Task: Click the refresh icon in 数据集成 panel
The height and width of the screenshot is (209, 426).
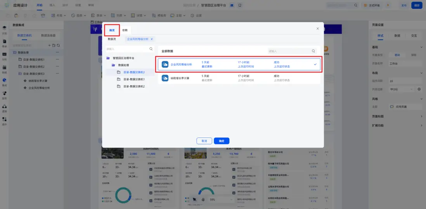Action: click(x=58, y=45)
